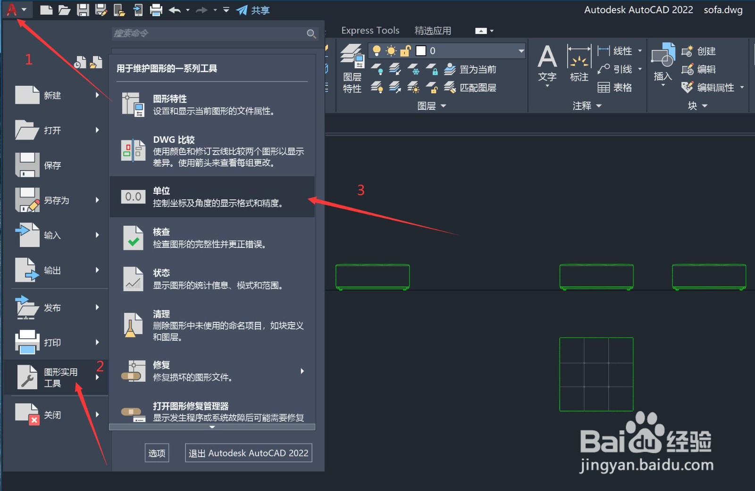The width and height of the screenshot is (755, 491).
Task: Open the 线性 dimension type dropdown
Action: [640, 51]
